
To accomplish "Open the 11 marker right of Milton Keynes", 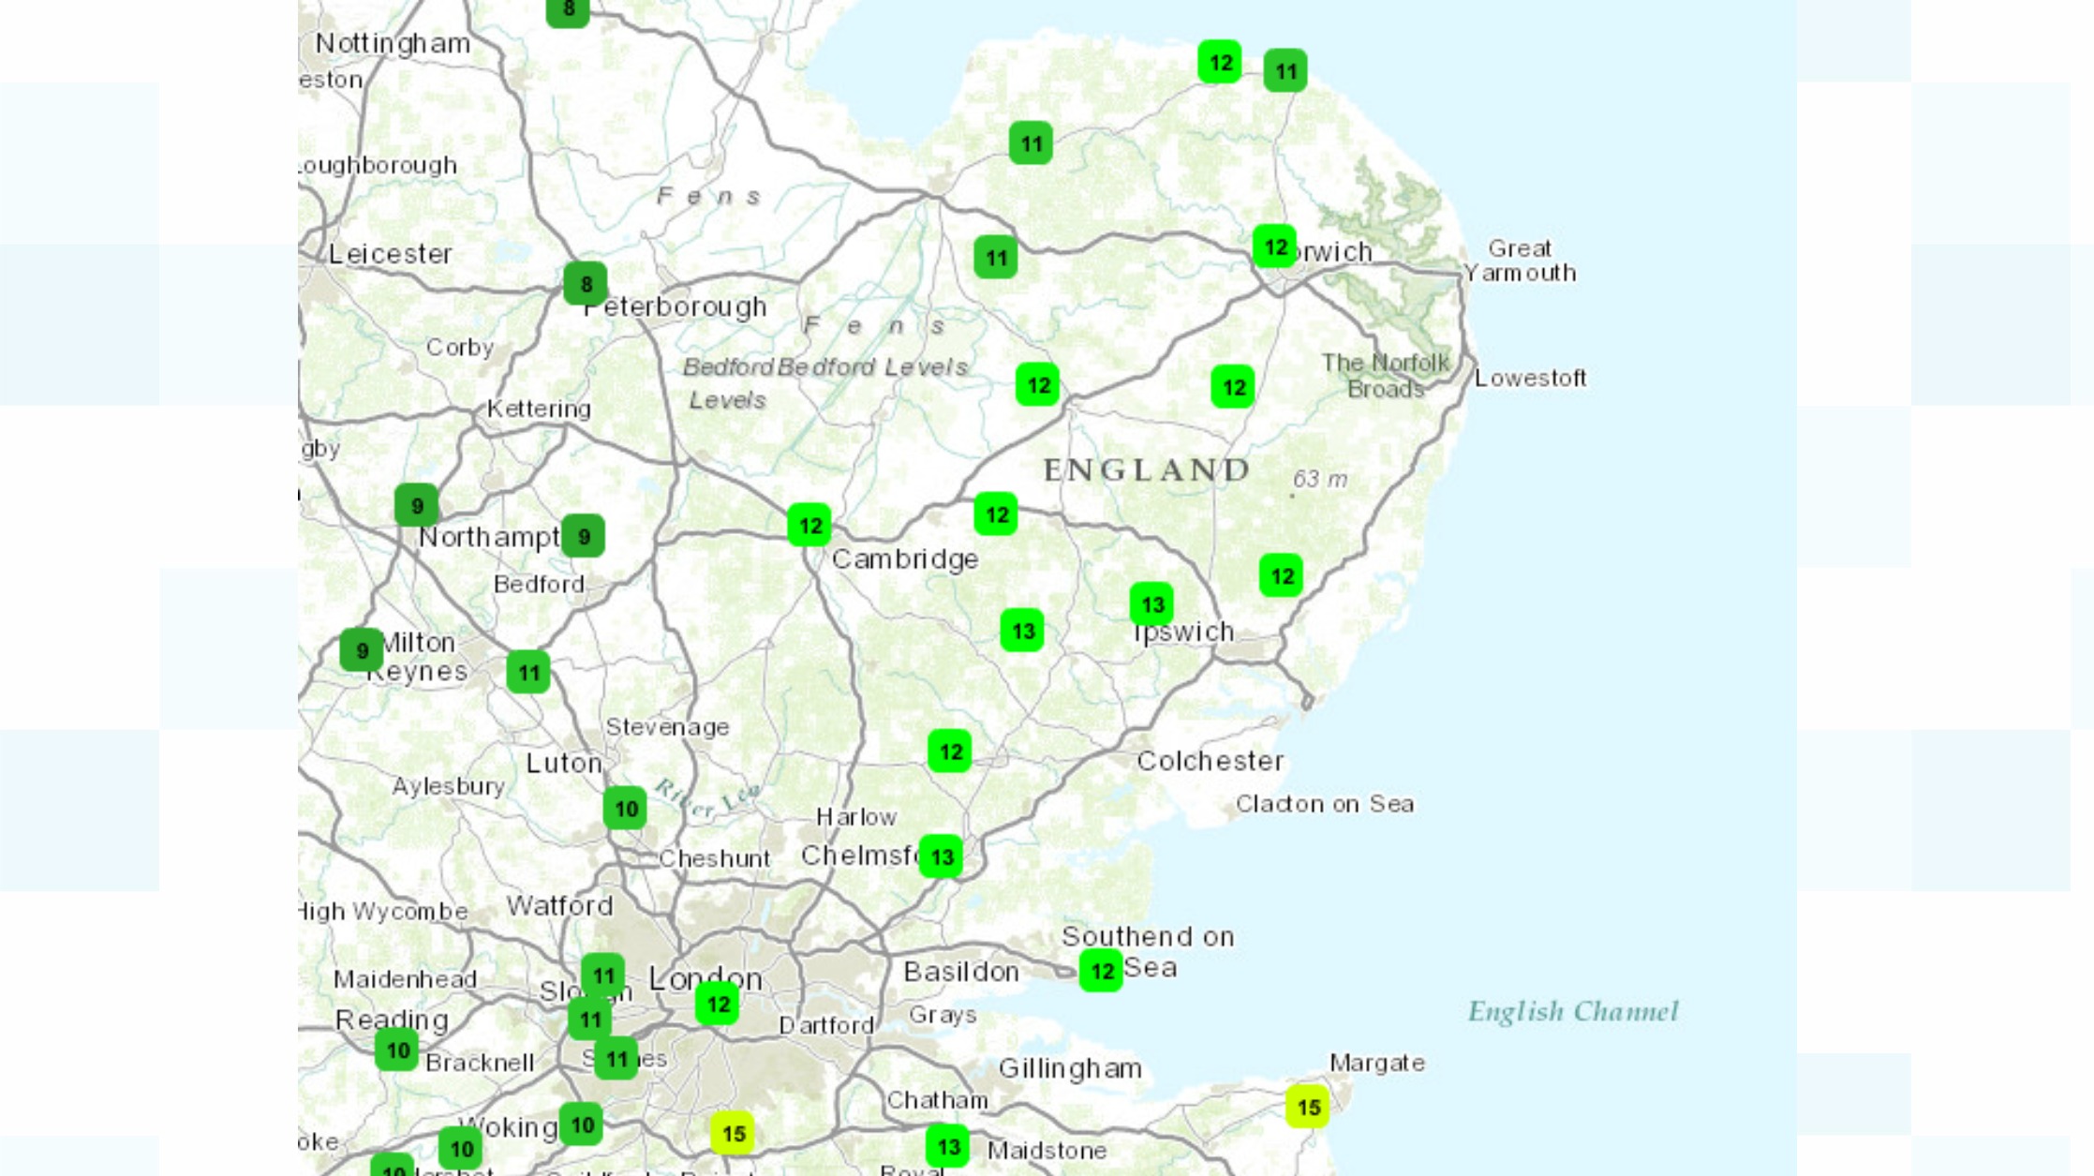I will pyautogui.click(x=528, y=673).
